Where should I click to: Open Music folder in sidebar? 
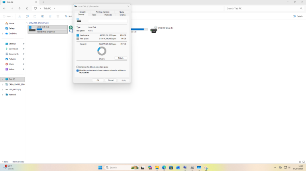11,64
